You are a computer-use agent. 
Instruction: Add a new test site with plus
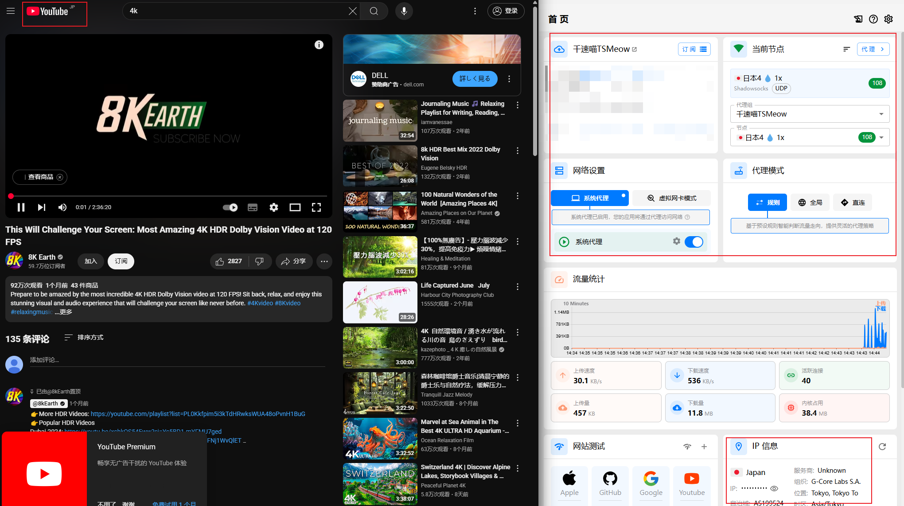[x=704, y=447]
